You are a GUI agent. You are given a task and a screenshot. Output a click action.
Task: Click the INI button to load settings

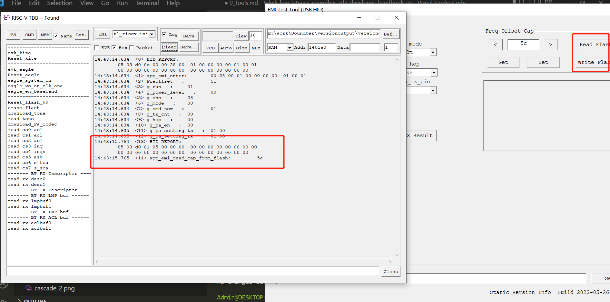click(102, 34)
